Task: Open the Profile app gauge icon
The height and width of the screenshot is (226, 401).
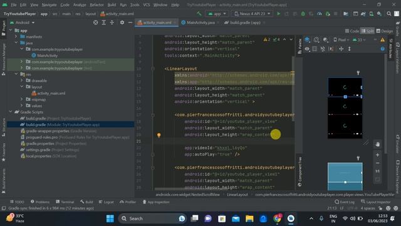Action: coord(319,14)
